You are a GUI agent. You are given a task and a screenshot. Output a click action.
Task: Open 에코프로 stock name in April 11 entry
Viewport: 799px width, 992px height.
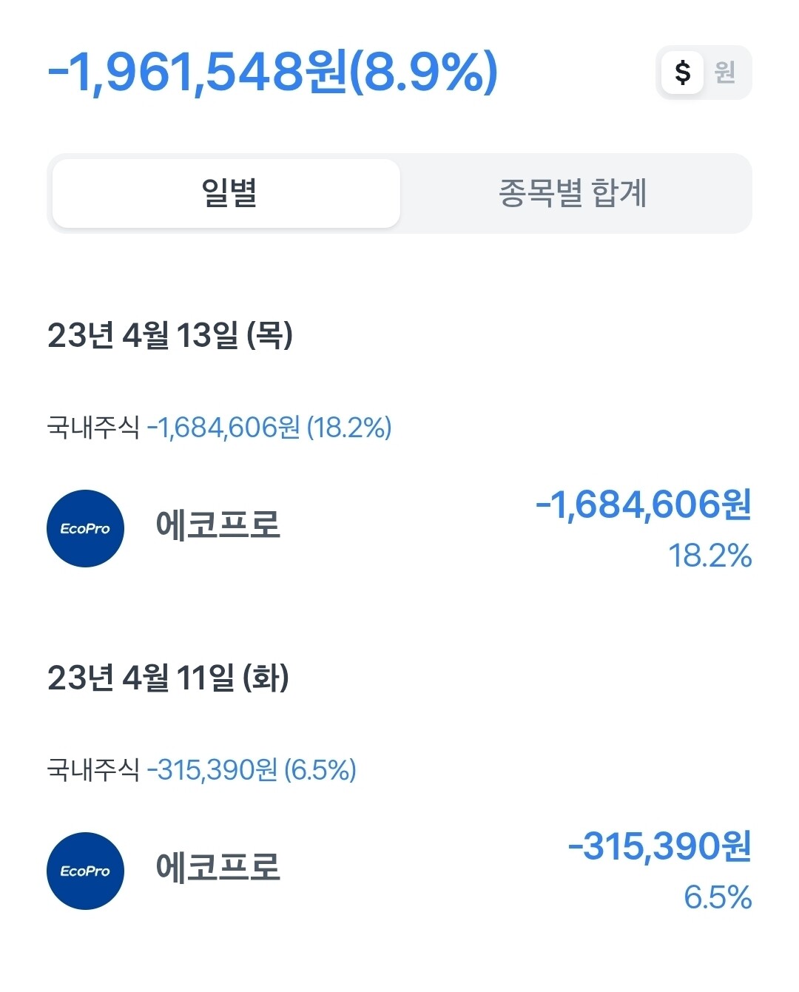218,867
